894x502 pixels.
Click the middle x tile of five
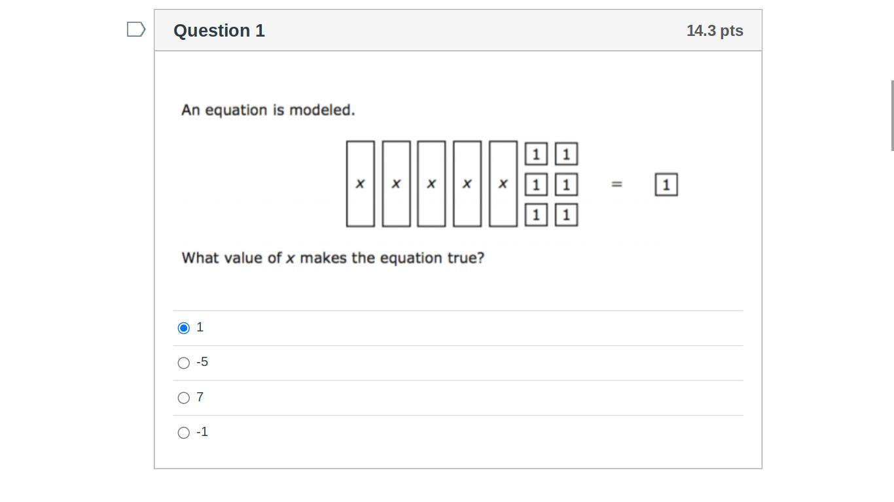tap(431, 184)
